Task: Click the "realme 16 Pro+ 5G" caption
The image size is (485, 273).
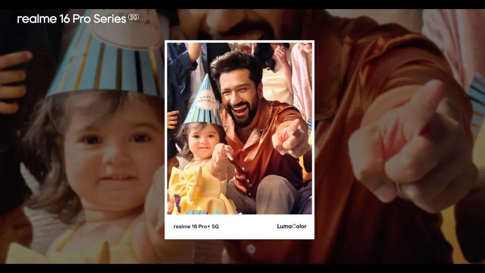Action: [x=196, y=226]
